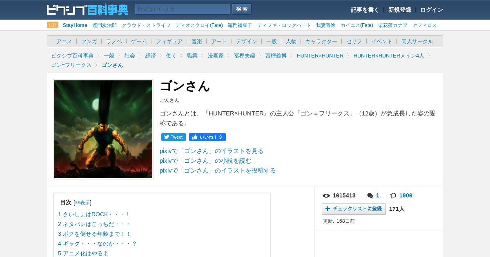Open trending tag カイニス(Fate)
The height and width of the screenshot is (257, 490).
[x=357, y=25]
